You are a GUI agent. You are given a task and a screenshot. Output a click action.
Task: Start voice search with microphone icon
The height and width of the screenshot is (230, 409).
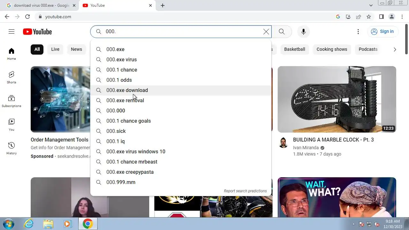(304, 32)
